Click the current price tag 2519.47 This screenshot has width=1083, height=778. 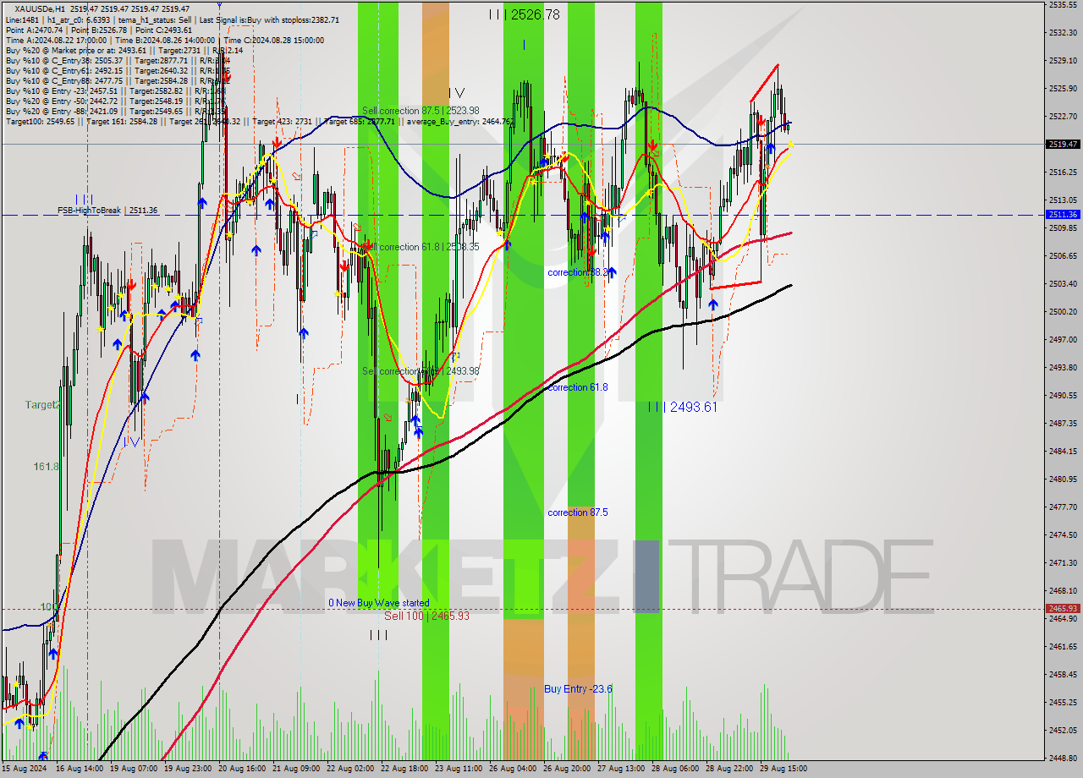click(x=1063, y=145)
